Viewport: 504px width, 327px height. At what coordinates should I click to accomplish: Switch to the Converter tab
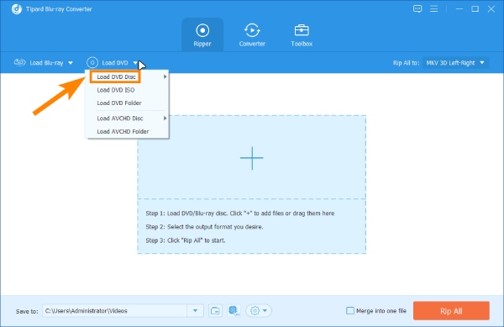click(x=252, y=34)
